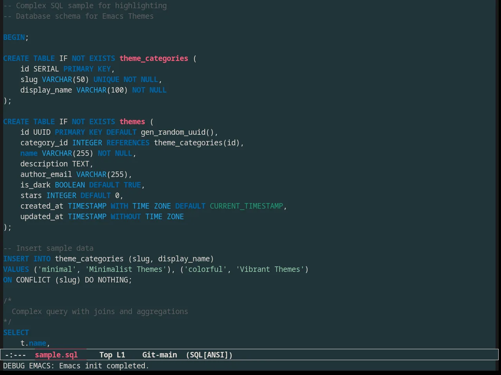The width and height of the screenshot is (501, 375).
Task: Click the Top position indicator in mode line
Action: click(x=106, y=355)
